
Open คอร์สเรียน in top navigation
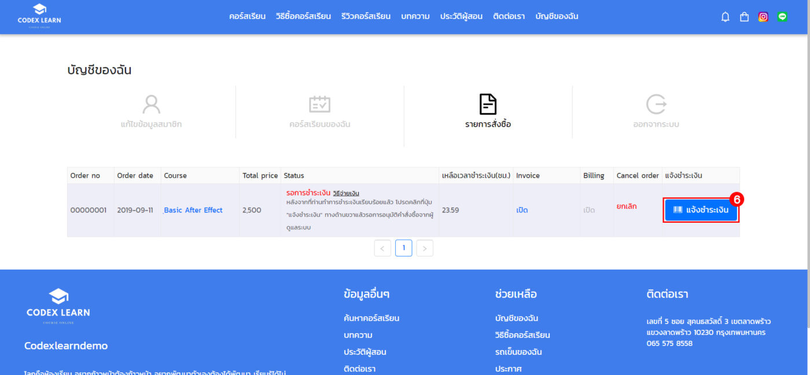tap(247, 16)
